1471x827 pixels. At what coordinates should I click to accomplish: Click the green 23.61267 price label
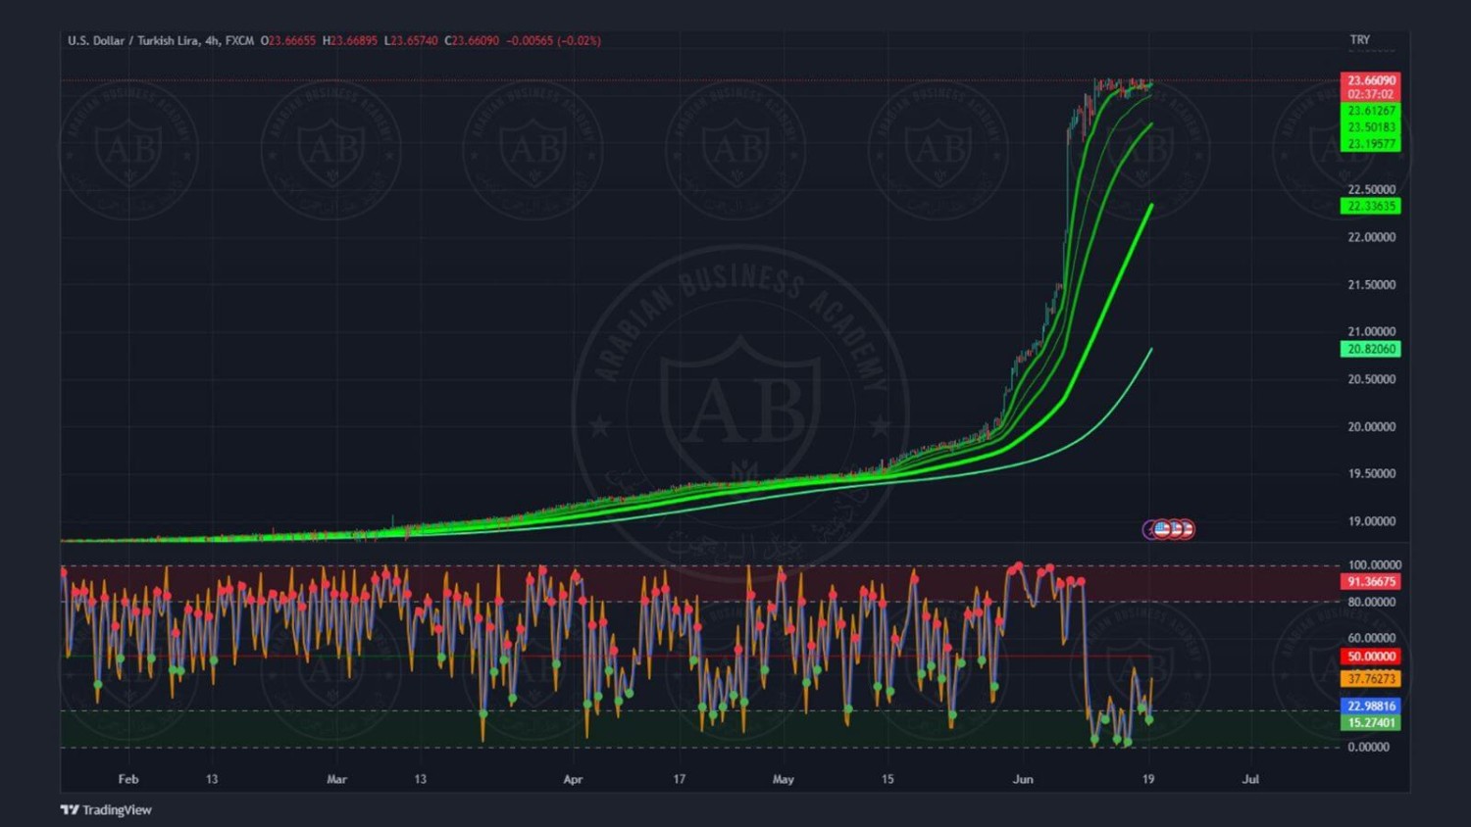pyautogui.click(x=1370, y=111)
